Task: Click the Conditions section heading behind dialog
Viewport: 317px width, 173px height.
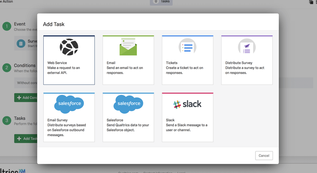Action: point(25,66)
